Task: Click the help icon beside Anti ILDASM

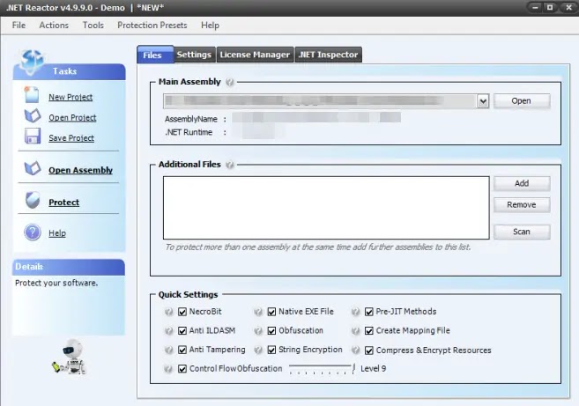Action: coord(168,331)
